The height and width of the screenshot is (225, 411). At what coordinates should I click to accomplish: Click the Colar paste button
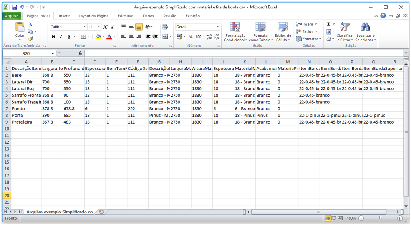click(x=20, y=31)
